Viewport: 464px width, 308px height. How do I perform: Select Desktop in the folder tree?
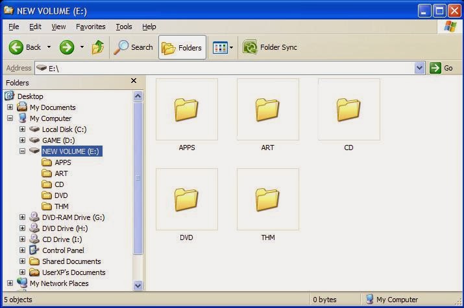(31, 96)
